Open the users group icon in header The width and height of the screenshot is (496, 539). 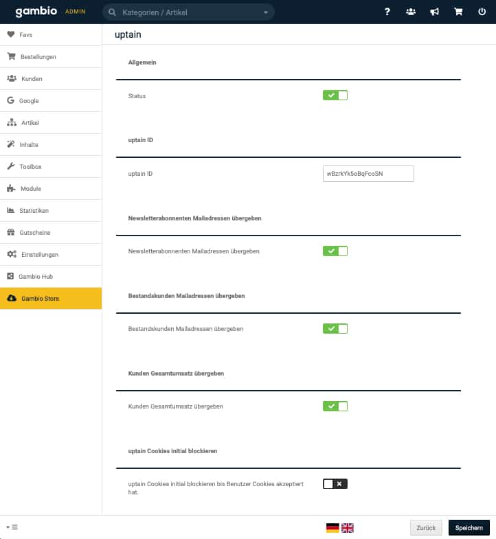[x=411, y=12]
